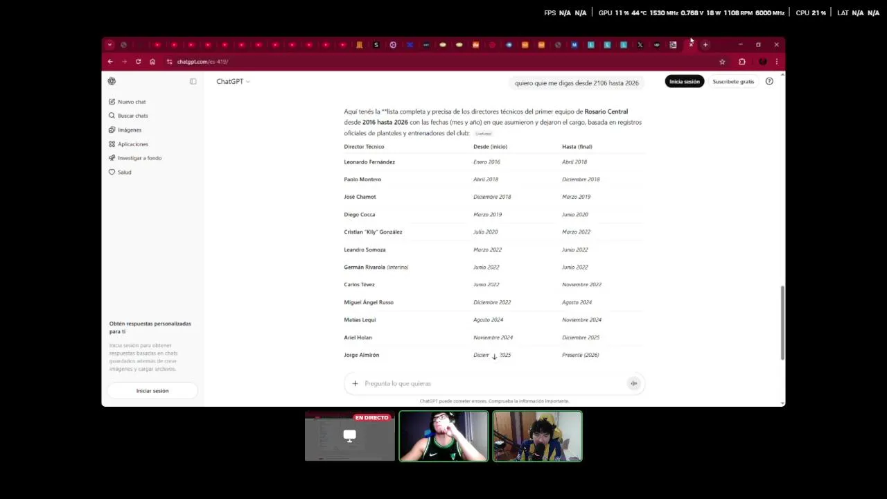
Task: Click the Iniciar sesión button in the sidebar
Action: 152,391
